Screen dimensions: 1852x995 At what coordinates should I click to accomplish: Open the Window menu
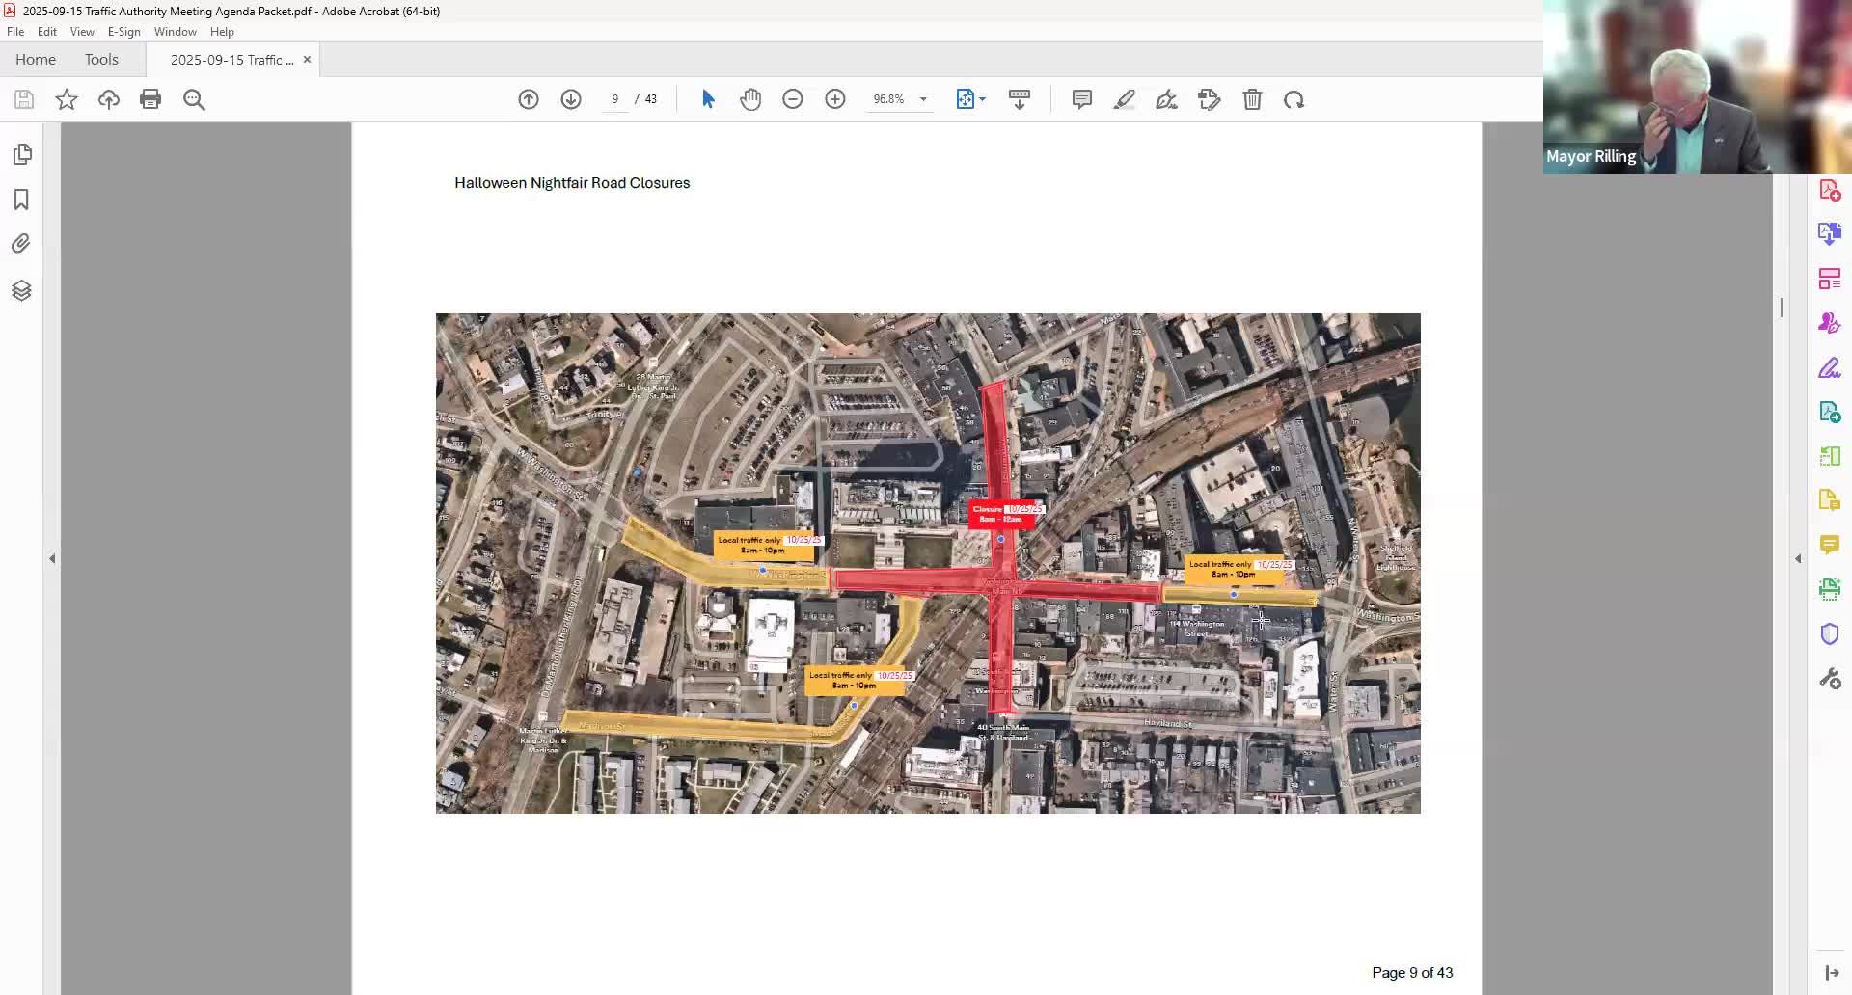pos(176,32)
